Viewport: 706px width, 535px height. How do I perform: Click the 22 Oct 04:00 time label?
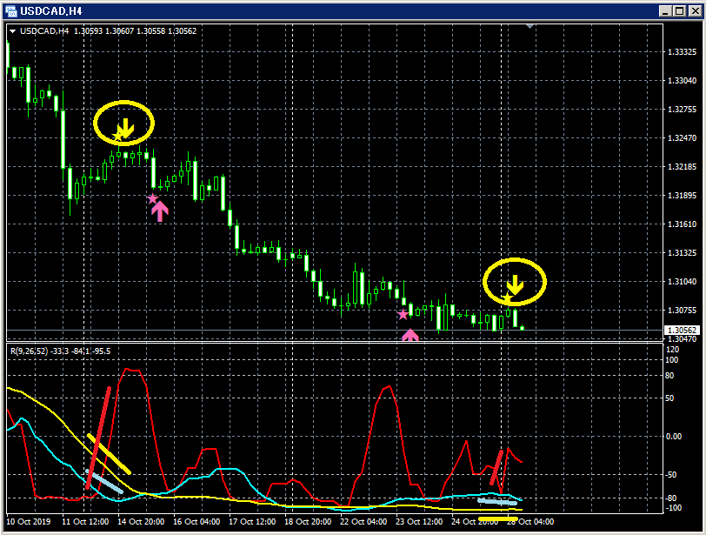click(363, 521)
